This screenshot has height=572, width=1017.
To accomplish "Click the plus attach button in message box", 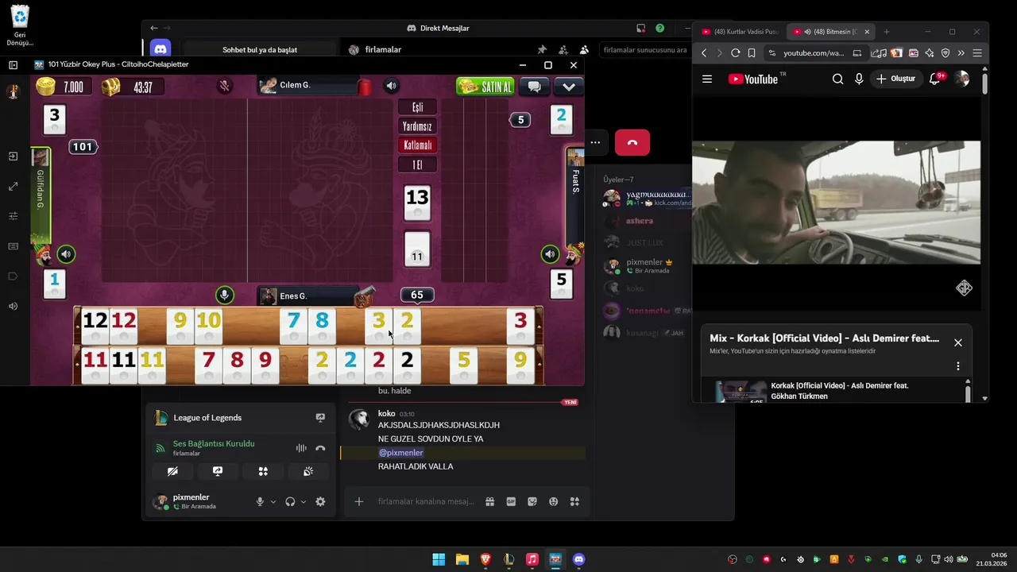I will [359, 501].
